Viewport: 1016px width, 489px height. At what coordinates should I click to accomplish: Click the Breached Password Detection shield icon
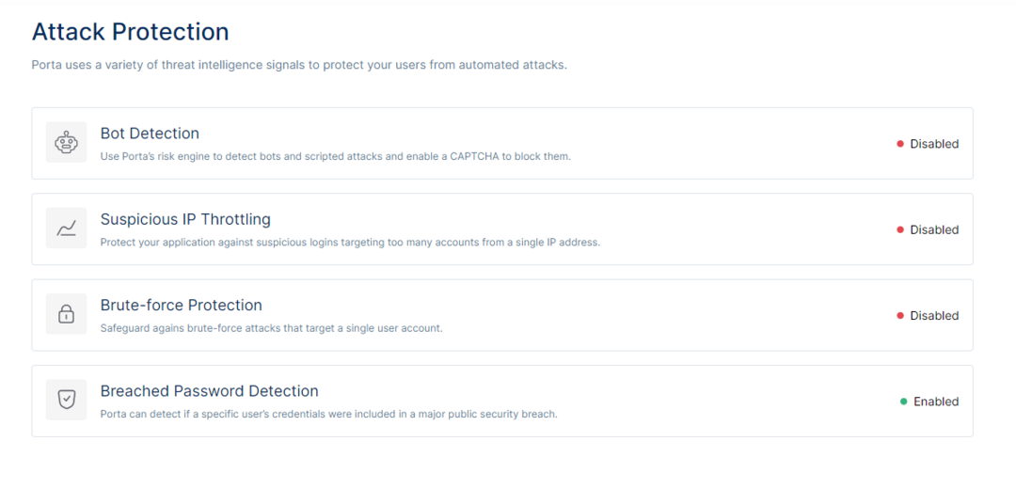click(x=66, y=400)
